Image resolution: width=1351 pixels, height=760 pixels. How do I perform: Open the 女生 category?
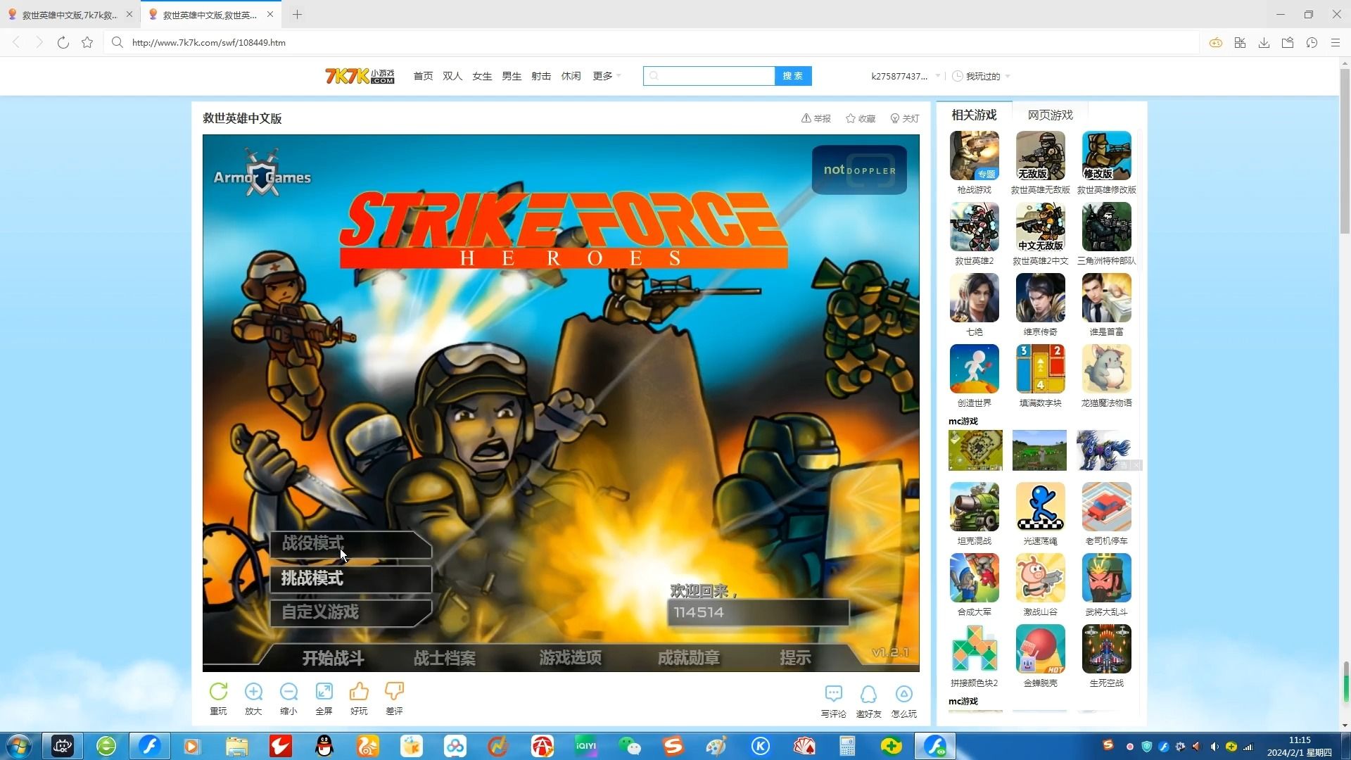tap(482, 76)
